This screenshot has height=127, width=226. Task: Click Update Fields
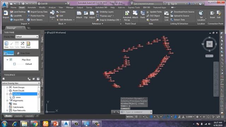pyautogui.click(x=154, y=12)
